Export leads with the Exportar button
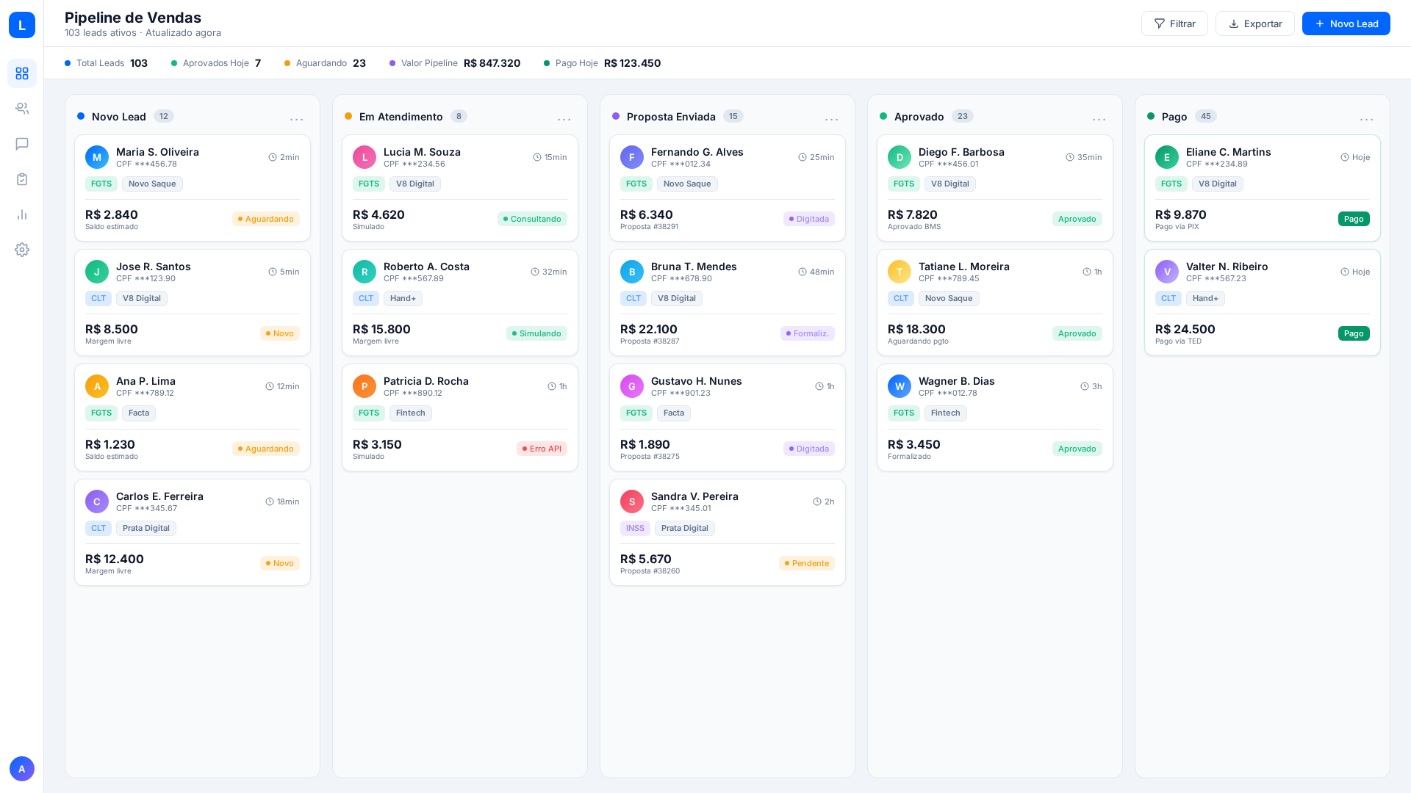The width and height of the screenshot is (1411, 793). [1254, 23]
